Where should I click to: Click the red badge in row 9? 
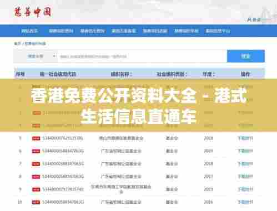click(x=36, y=189)
